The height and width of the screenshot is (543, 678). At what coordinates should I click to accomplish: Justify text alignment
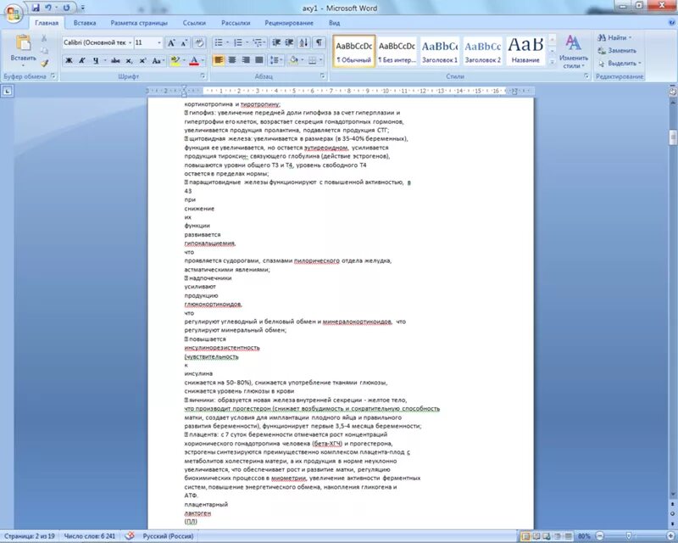[259, 60]
